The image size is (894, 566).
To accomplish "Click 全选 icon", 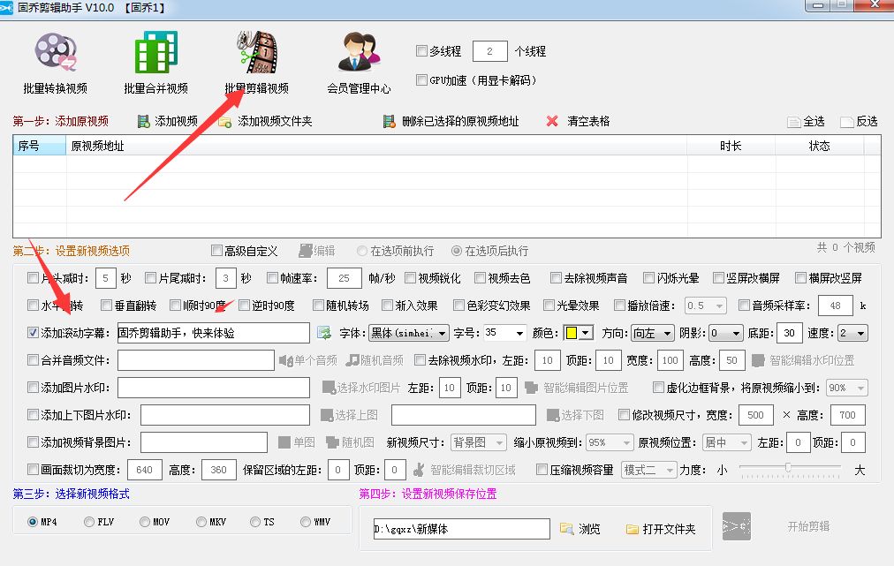I will tap(794, 122).
